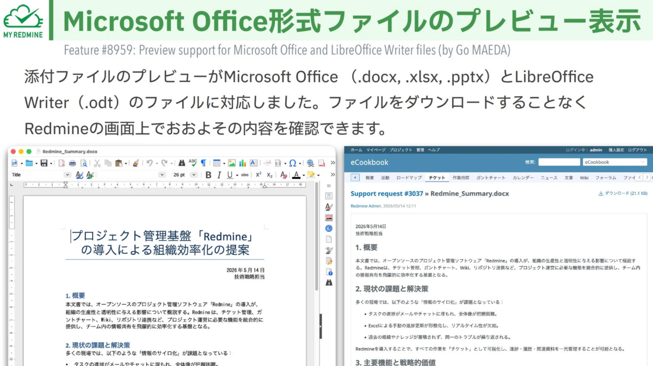
Task: Apply the yellow highlighting color swatch
Action: coord(311,175)
